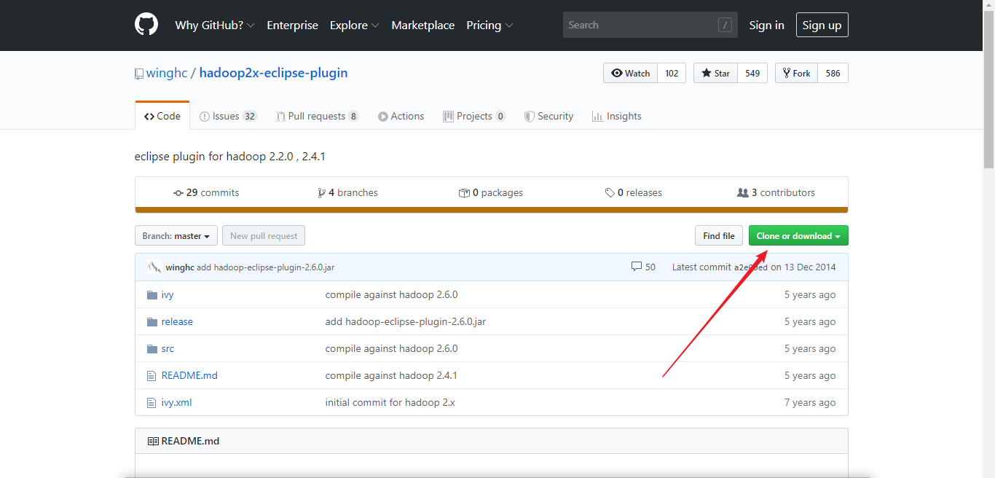Open the Enterprise nav item
Screen dimensions: 995x478
click(293, 25)
